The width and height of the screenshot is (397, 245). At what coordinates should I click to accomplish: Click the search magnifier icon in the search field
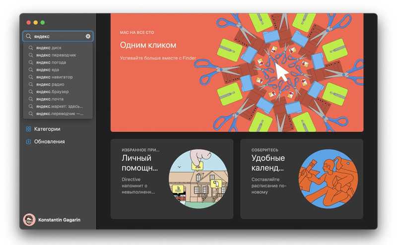(x=28, y=36)
